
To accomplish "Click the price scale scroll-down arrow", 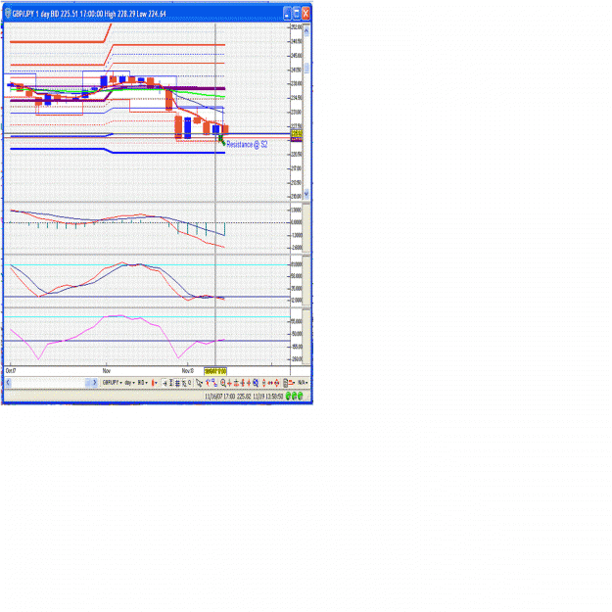I will point(306,194).
